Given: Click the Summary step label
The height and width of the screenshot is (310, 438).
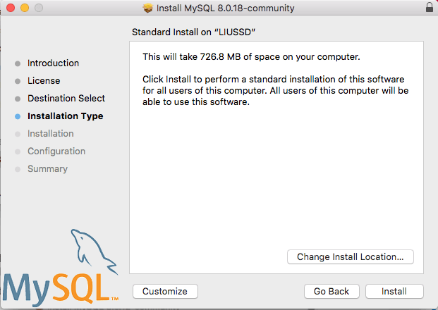Looking at the screenshot, I should [x=47, y=169].
